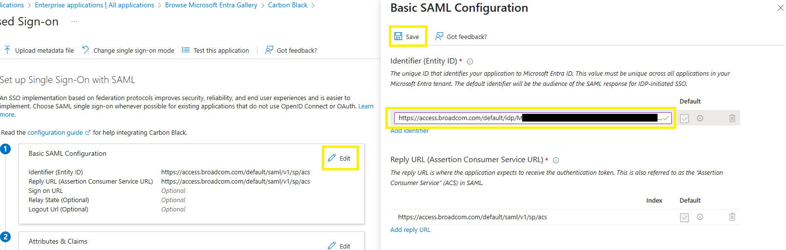The height and width of the screenshot is (250, 786).
Task: Show info tooltip next to Reply URL heading
Action: tap(556, 160)
